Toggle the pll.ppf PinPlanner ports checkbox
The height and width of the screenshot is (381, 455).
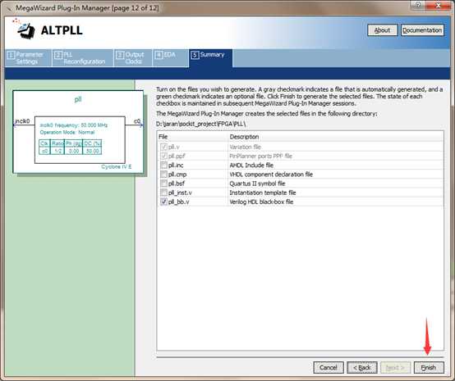[163, 156]
